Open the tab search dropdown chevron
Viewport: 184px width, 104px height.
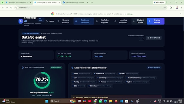point(2,2)
